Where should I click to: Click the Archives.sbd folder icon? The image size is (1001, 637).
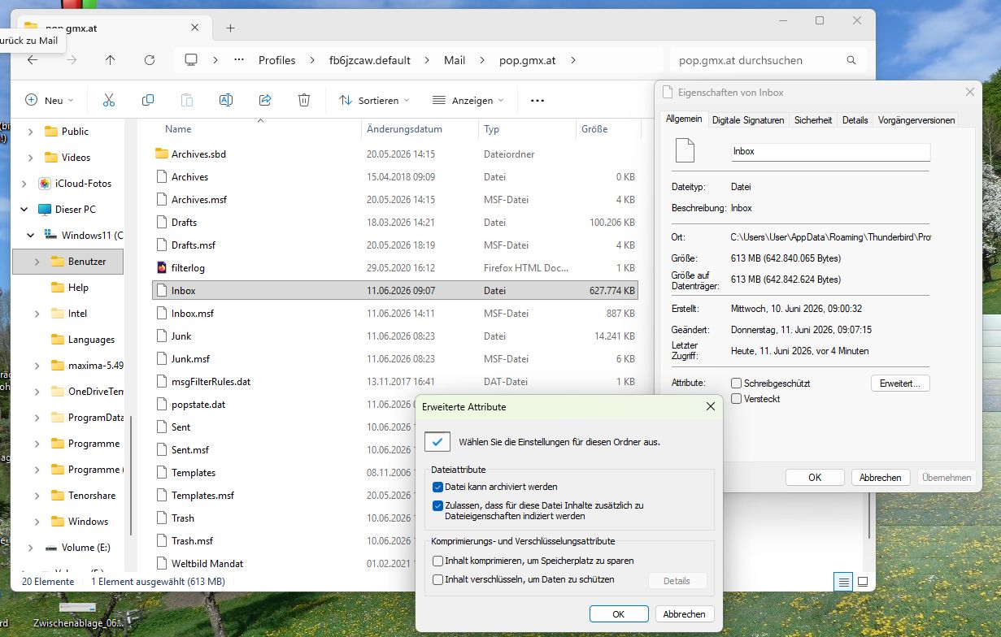(161, 154)
